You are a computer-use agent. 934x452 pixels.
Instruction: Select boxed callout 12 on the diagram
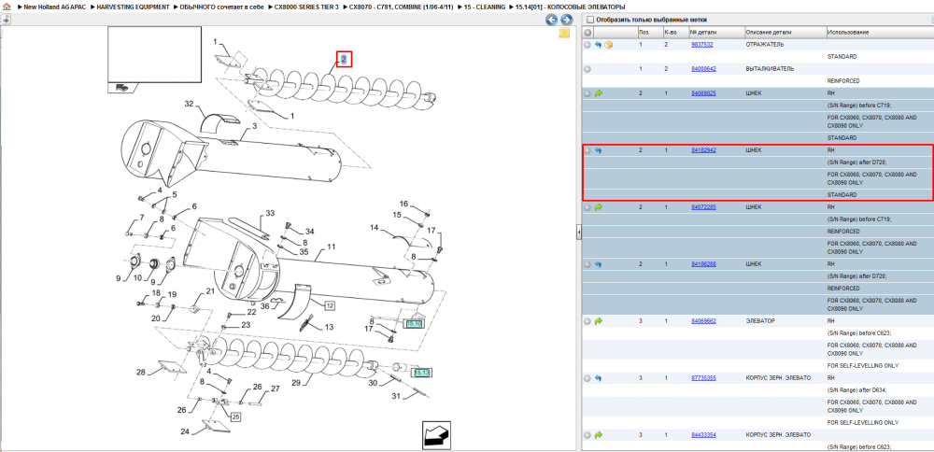coord(330,304)
